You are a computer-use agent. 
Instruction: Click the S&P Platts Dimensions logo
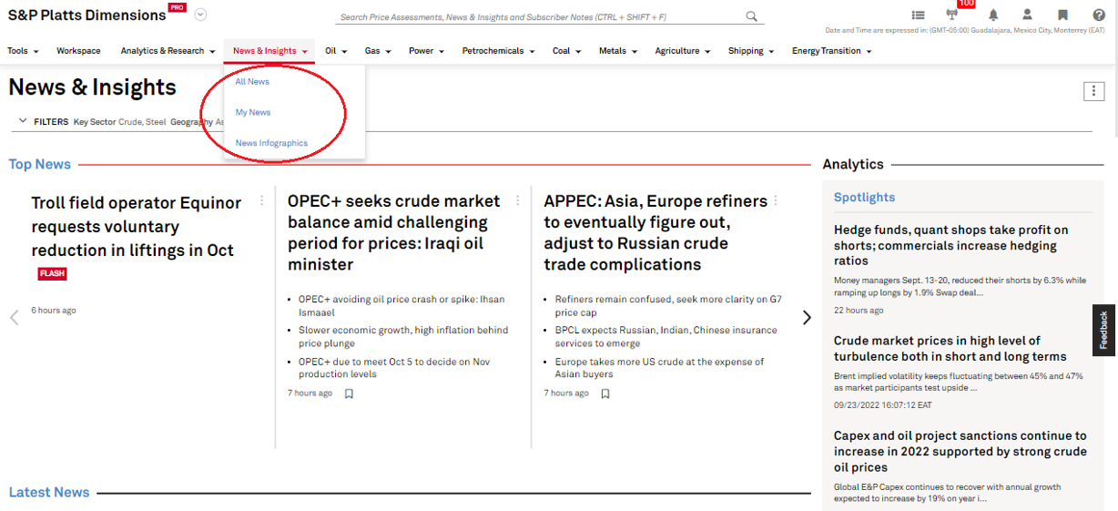[87, 15]
